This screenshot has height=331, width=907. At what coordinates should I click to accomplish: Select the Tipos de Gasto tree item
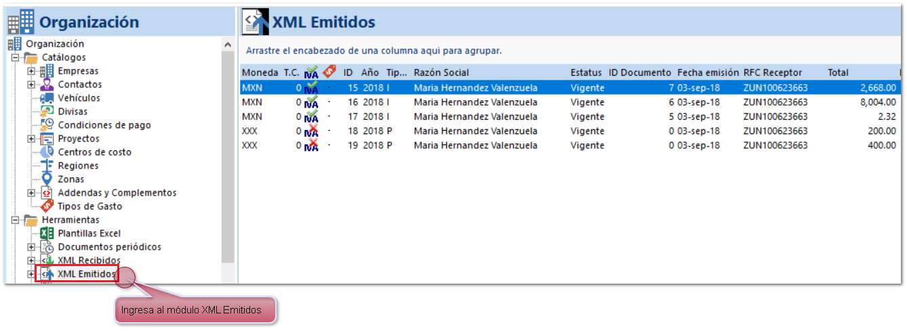[x=90, y=206]
